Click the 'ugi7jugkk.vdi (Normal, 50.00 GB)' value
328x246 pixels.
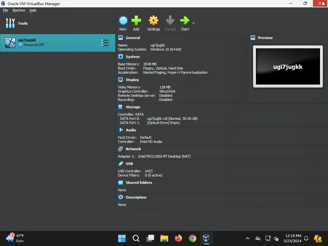[x=172, y=119]
